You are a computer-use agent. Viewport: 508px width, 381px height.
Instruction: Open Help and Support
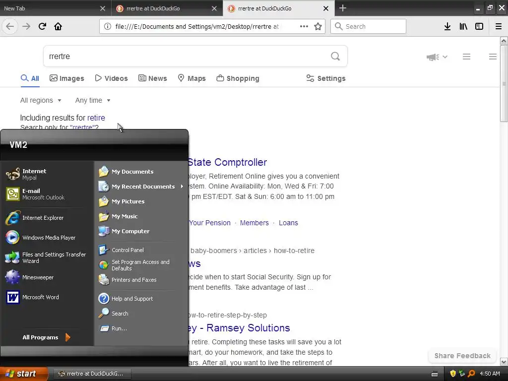[x=141, y=299]
